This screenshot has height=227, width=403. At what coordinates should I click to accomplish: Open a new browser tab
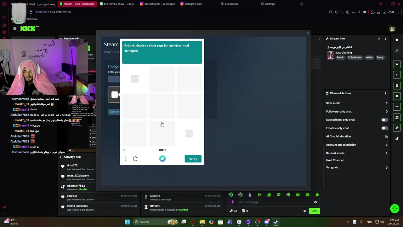click(301, 4)
